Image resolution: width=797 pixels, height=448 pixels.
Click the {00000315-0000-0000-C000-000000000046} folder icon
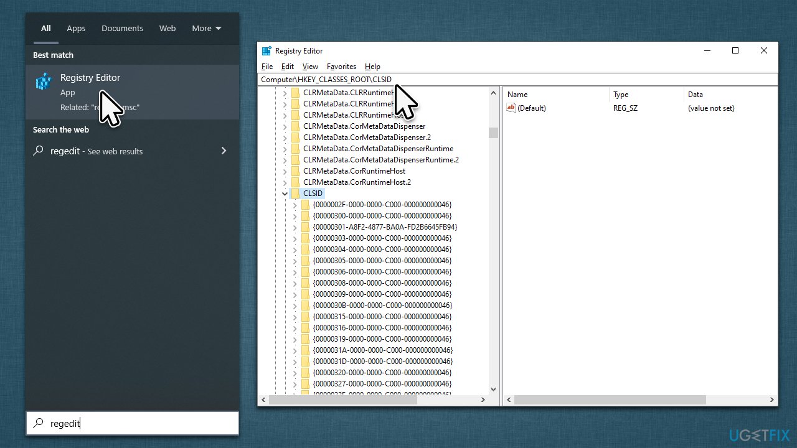click(x=305, y=317)
